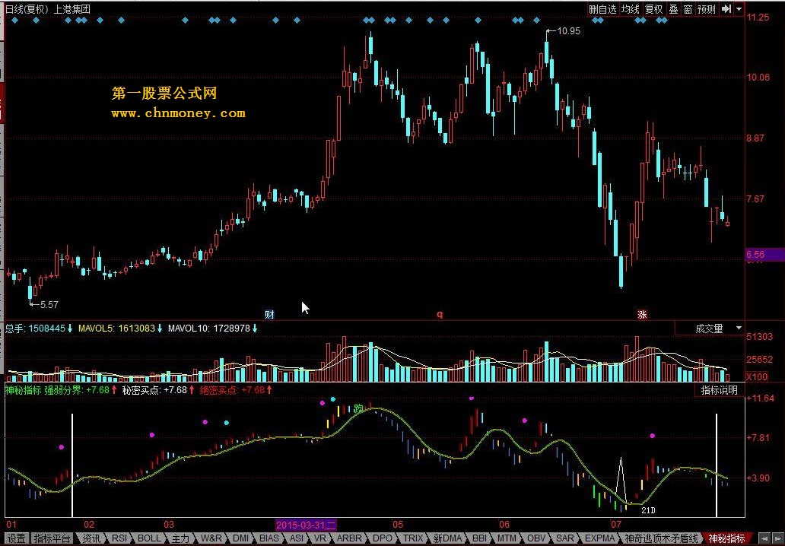Click the purple 6.56 price tag
Viewport: 785px width, 546px height.
tap(764, 255)
